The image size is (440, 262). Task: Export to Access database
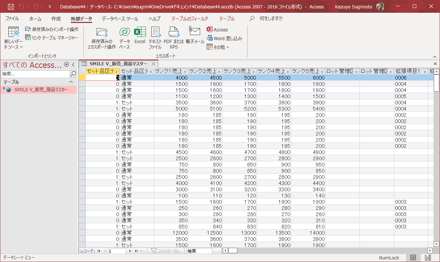(217, 30)
